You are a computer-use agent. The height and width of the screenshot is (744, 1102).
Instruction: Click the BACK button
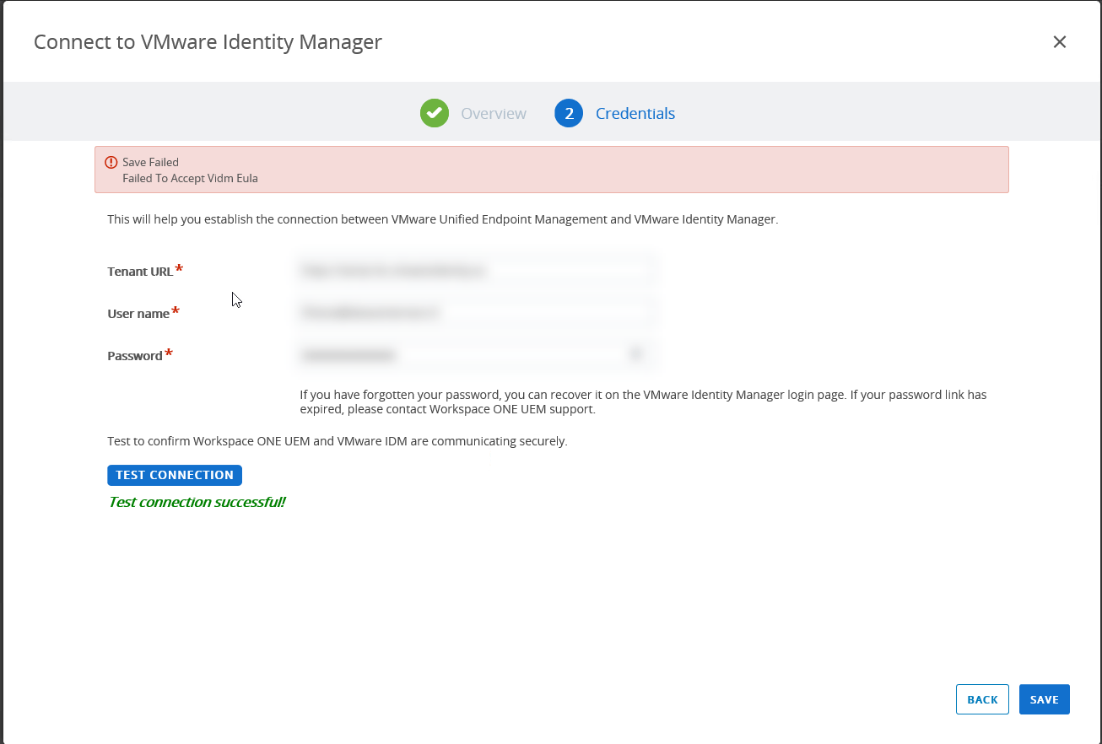tap(982, 699)
